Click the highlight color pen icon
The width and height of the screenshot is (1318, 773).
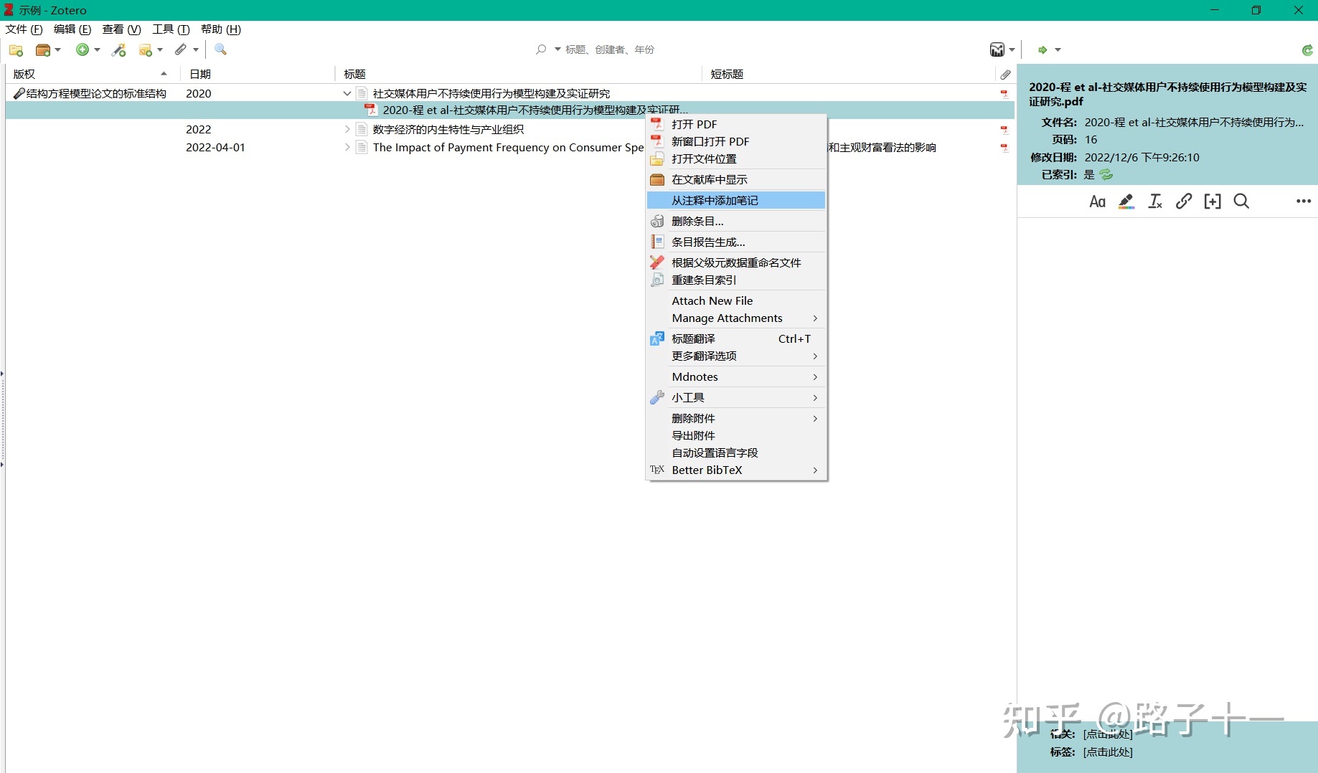point(1126,201)
